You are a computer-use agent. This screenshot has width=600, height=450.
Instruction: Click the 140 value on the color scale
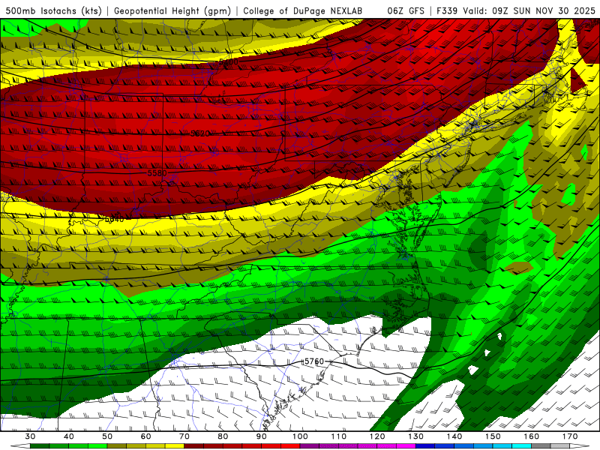454,436
